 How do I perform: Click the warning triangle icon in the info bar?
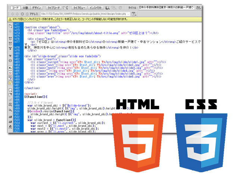pos(10,19)
